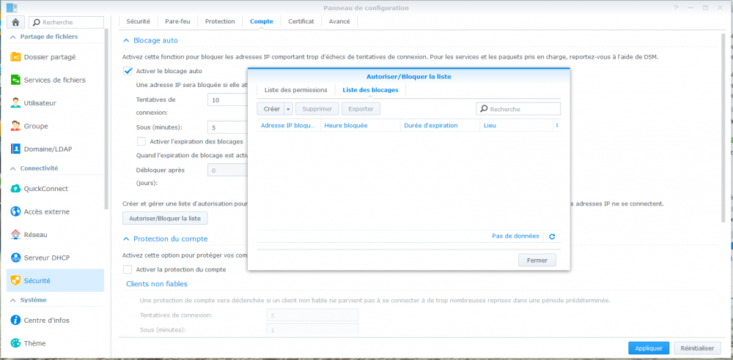
Task: Open the Utilisateur icon
Action: (x=15, y=102)
